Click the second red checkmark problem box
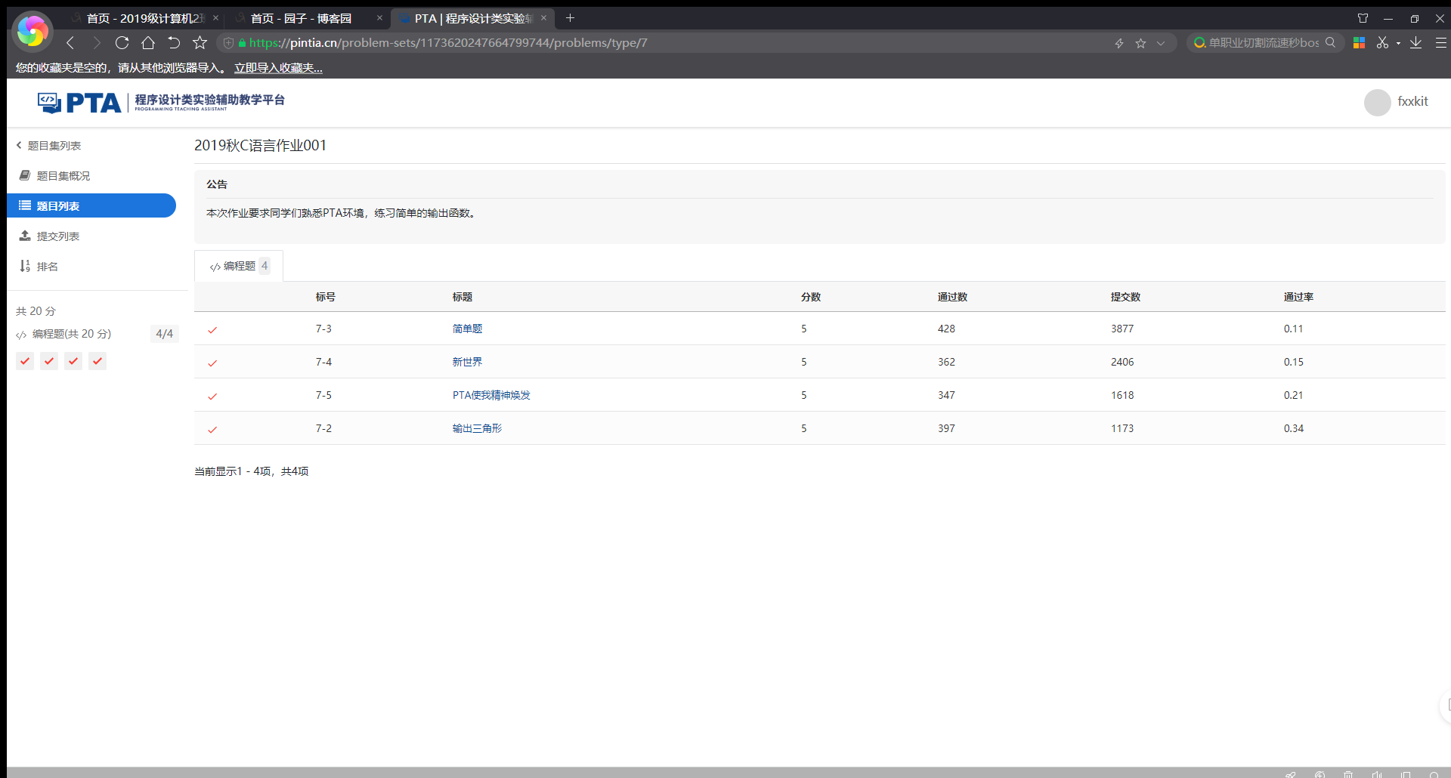 click(49, 361)
